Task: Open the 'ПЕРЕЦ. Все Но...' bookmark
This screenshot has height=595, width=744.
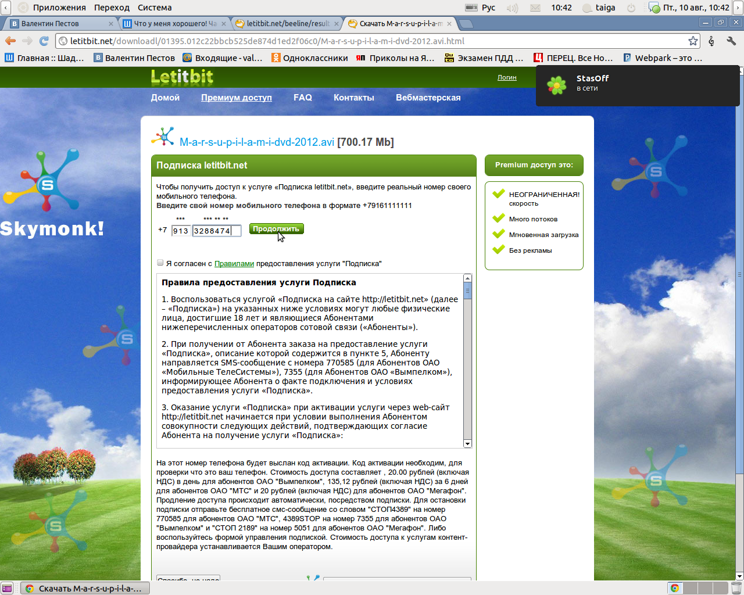Action: click(x=573, y=58)
